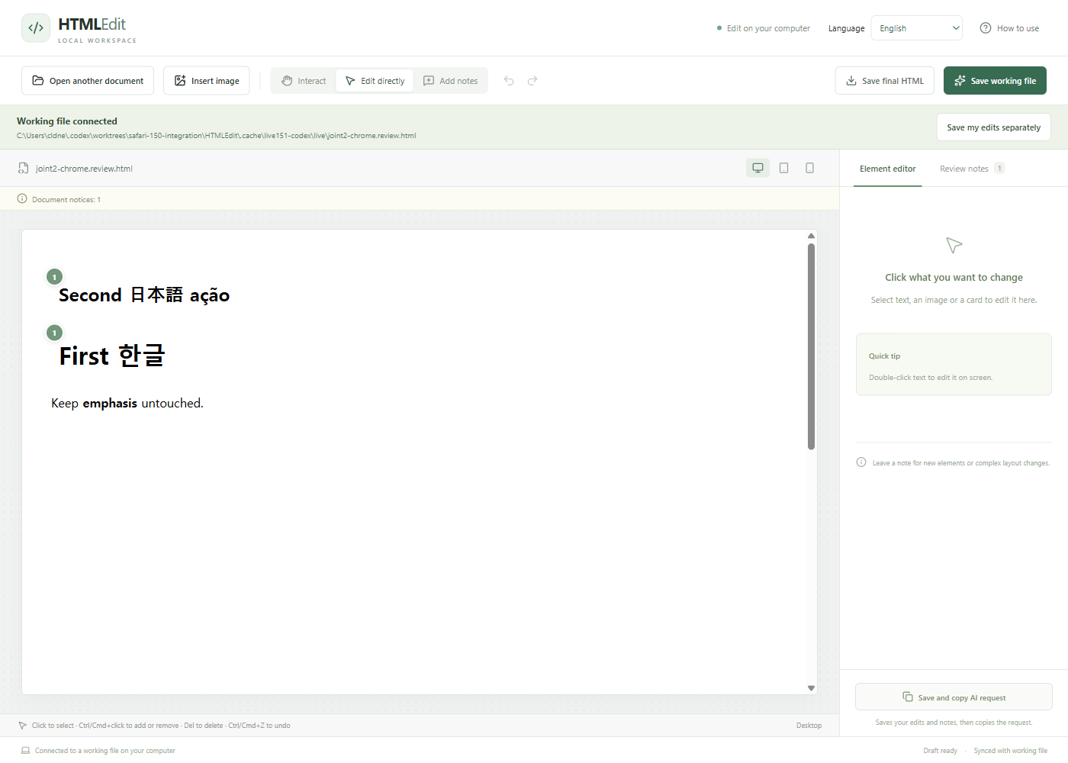
Task: Click the Desktop viewport label
Action: (809, 726)
